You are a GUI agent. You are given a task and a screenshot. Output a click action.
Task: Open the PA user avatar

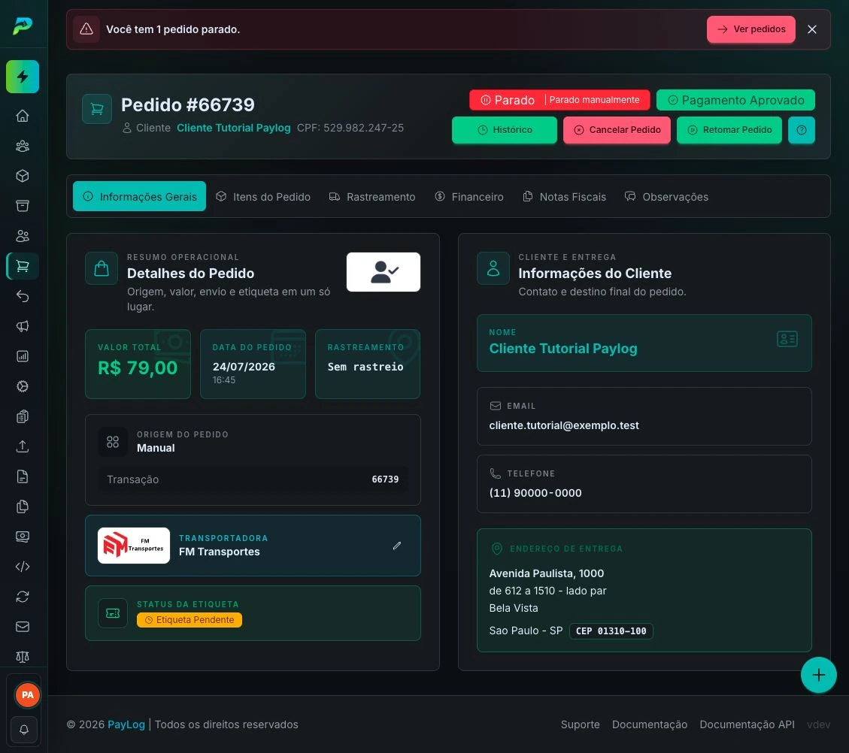28,695
